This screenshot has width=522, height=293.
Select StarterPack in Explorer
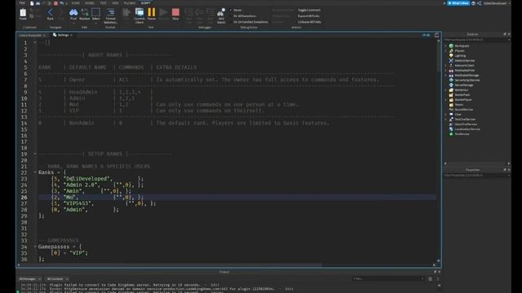tap(462, 94)
